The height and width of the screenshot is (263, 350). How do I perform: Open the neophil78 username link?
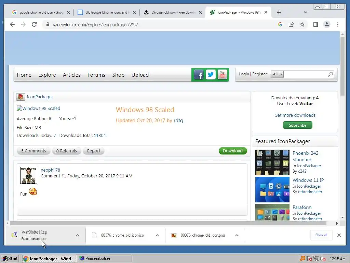point(51,170)
